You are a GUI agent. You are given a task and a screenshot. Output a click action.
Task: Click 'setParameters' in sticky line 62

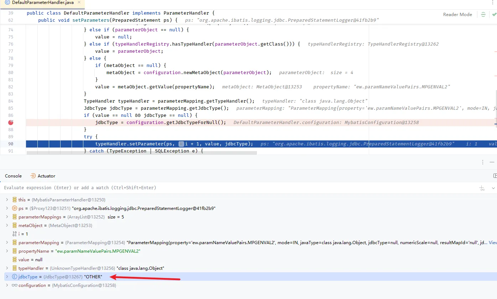coord(91,20)
